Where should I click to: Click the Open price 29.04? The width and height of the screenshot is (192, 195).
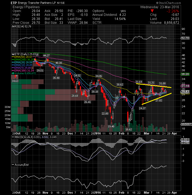(x=36, y=11)
